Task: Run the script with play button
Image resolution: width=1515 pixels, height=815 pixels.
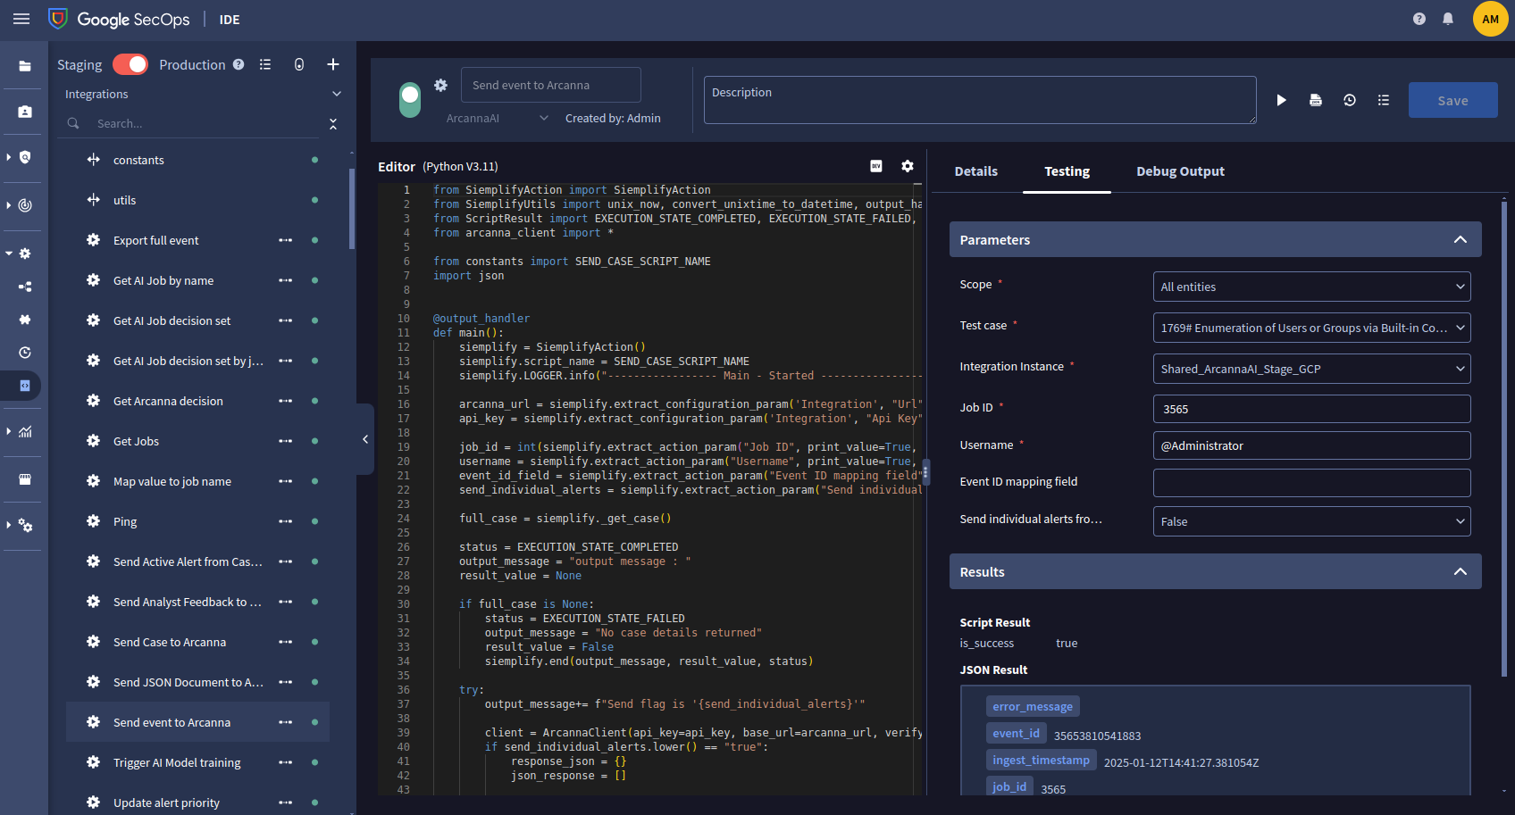Action: coord(1281,100)
